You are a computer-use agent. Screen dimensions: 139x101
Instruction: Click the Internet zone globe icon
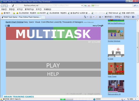(x=95, y=99)
